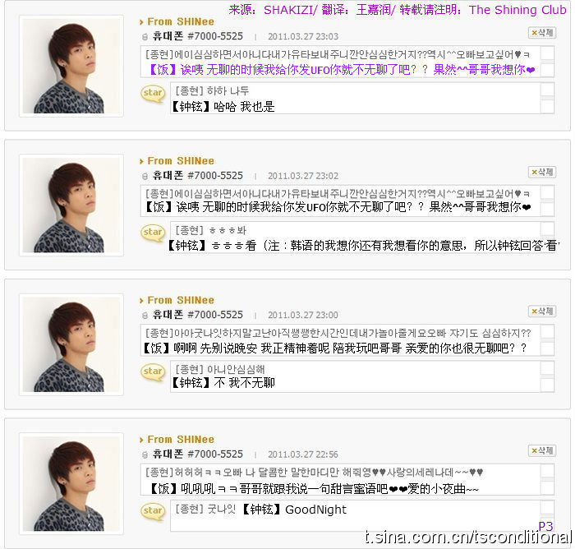Image resolution: width=575 pixels, height=549 pixels.
Task: Click the star badge on the 23:02 reply
Action: tap(153, 233)
